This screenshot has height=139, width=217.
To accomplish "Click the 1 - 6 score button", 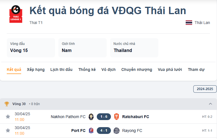I will (104, 116).
